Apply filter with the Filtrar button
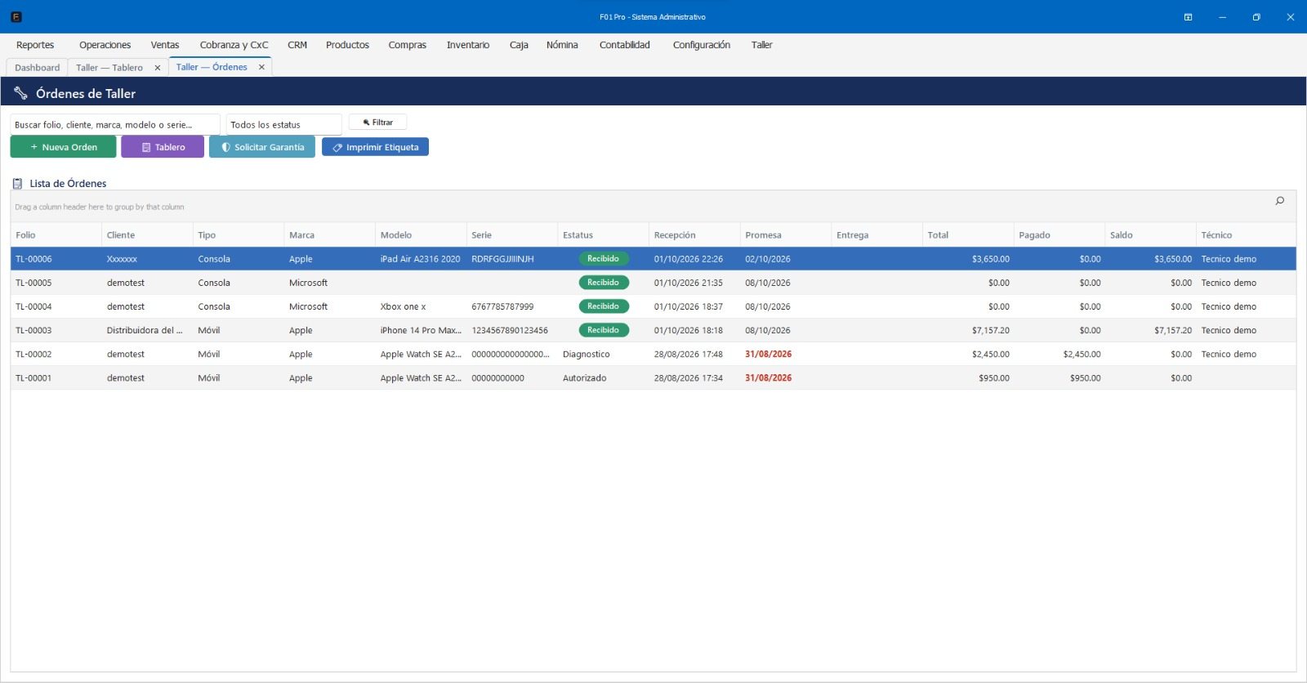This screenshot has width=1307, height=683. coord(377,123)
